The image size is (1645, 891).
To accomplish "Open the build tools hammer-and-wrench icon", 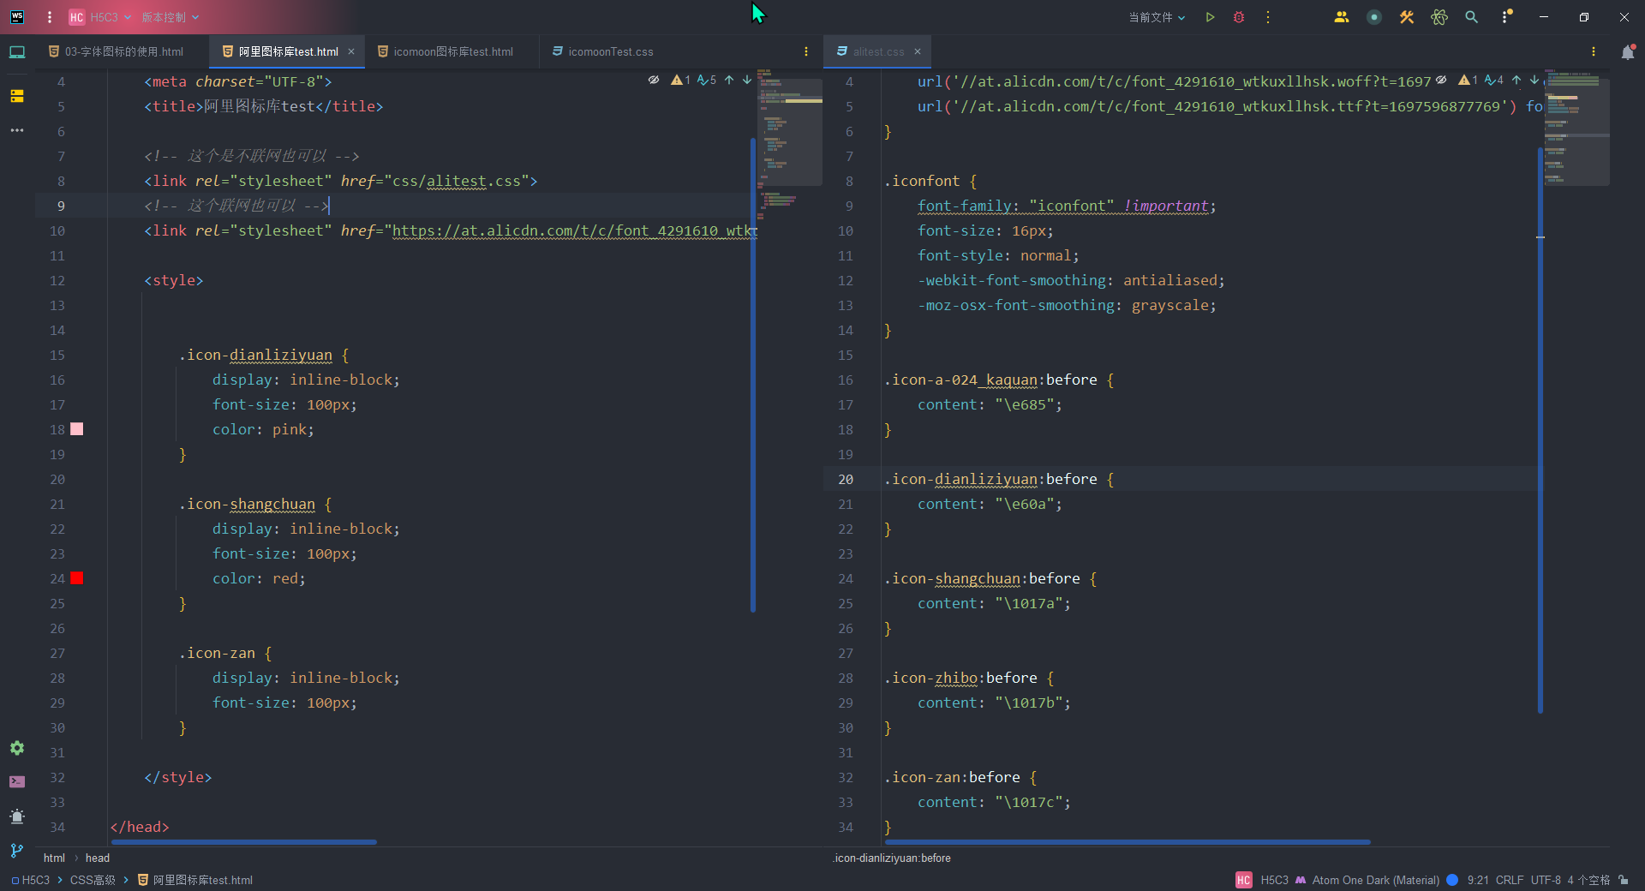I will point(1407,17).
